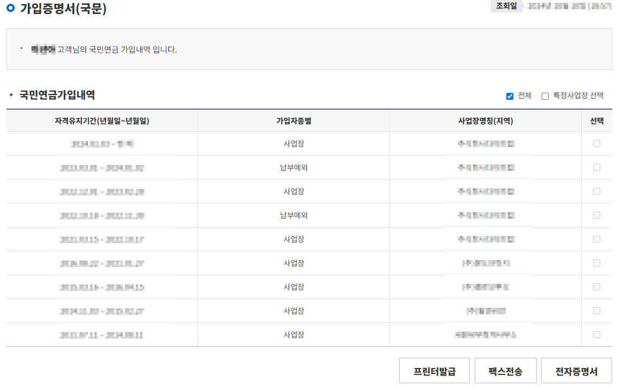Click the 가입자종별 column header
Image resolution: width=635 pixels, height=387 pixels.
[x=294, y=121]
